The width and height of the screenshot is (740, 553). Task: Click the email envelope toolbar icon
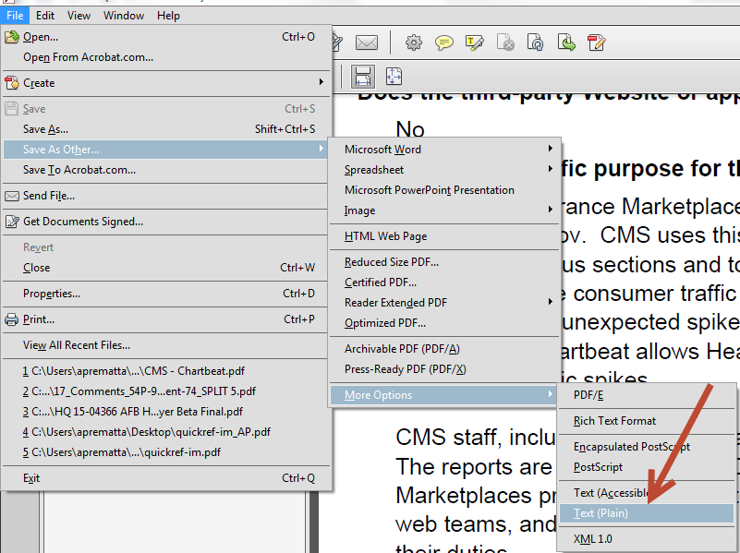click(367, 42)
